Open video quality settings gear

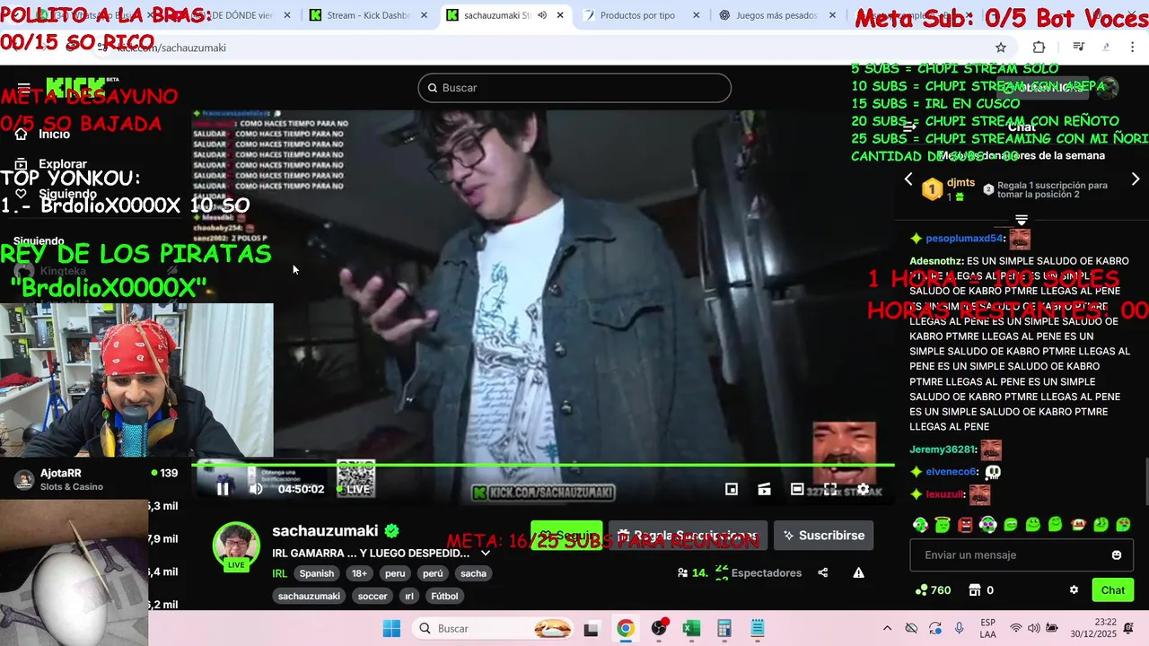pos(863,489)
